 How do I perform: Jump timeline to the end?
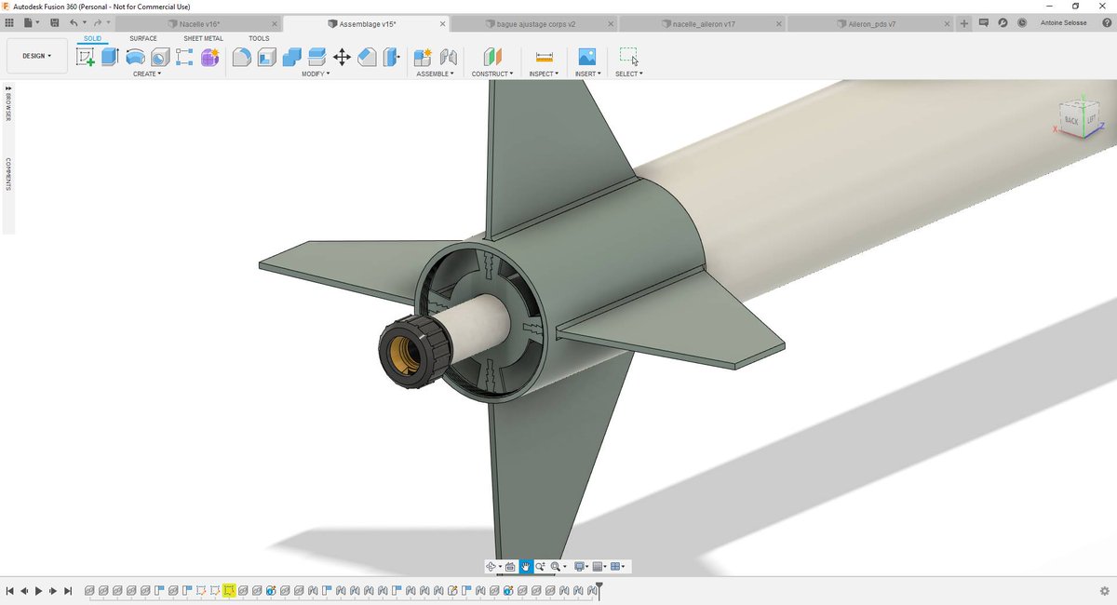[68, 590]
